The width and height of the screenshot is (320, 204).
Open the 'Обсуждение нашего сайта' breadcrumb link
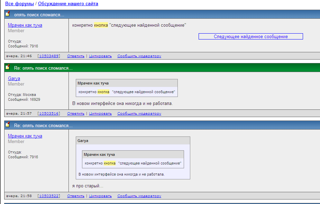pyautogui.click(x=68, y=4)
